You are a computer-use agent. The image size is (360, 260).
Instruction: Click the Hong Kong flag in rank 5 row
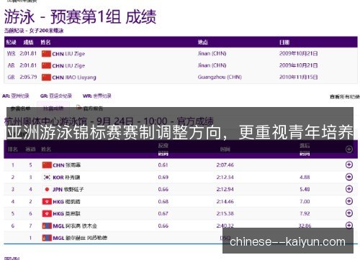47,213
